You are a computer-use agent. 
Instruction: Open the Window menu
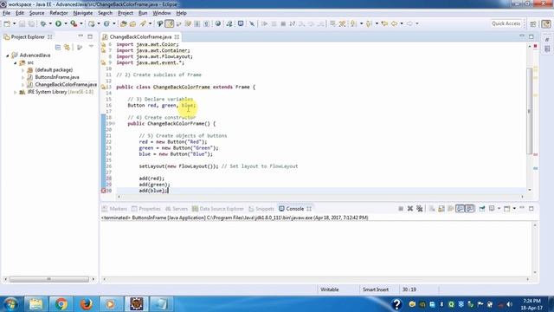[162, 13]
